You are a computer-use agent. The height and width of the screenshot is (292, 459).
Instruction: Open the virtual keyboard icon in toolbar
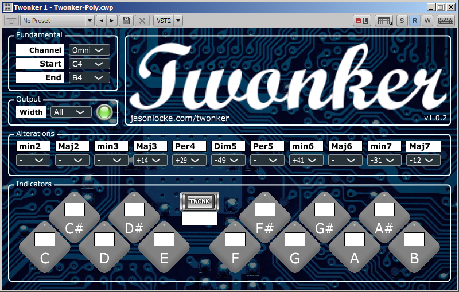(x=444, y=21)
